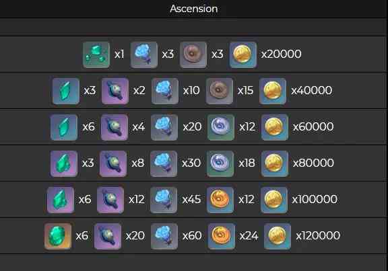Click the Ascension header title
388x271 pixels.
[x=194, y=9]
